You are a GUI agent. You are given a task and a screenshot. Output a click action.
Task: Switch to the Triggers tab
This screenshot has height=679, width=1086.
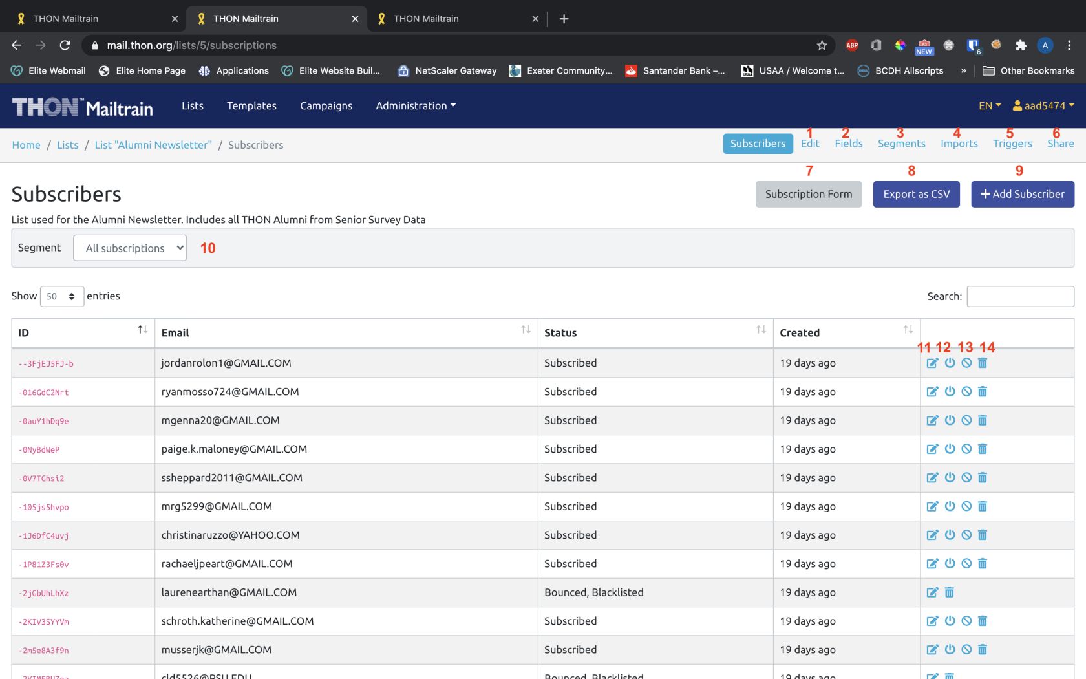pos(1012,144)
